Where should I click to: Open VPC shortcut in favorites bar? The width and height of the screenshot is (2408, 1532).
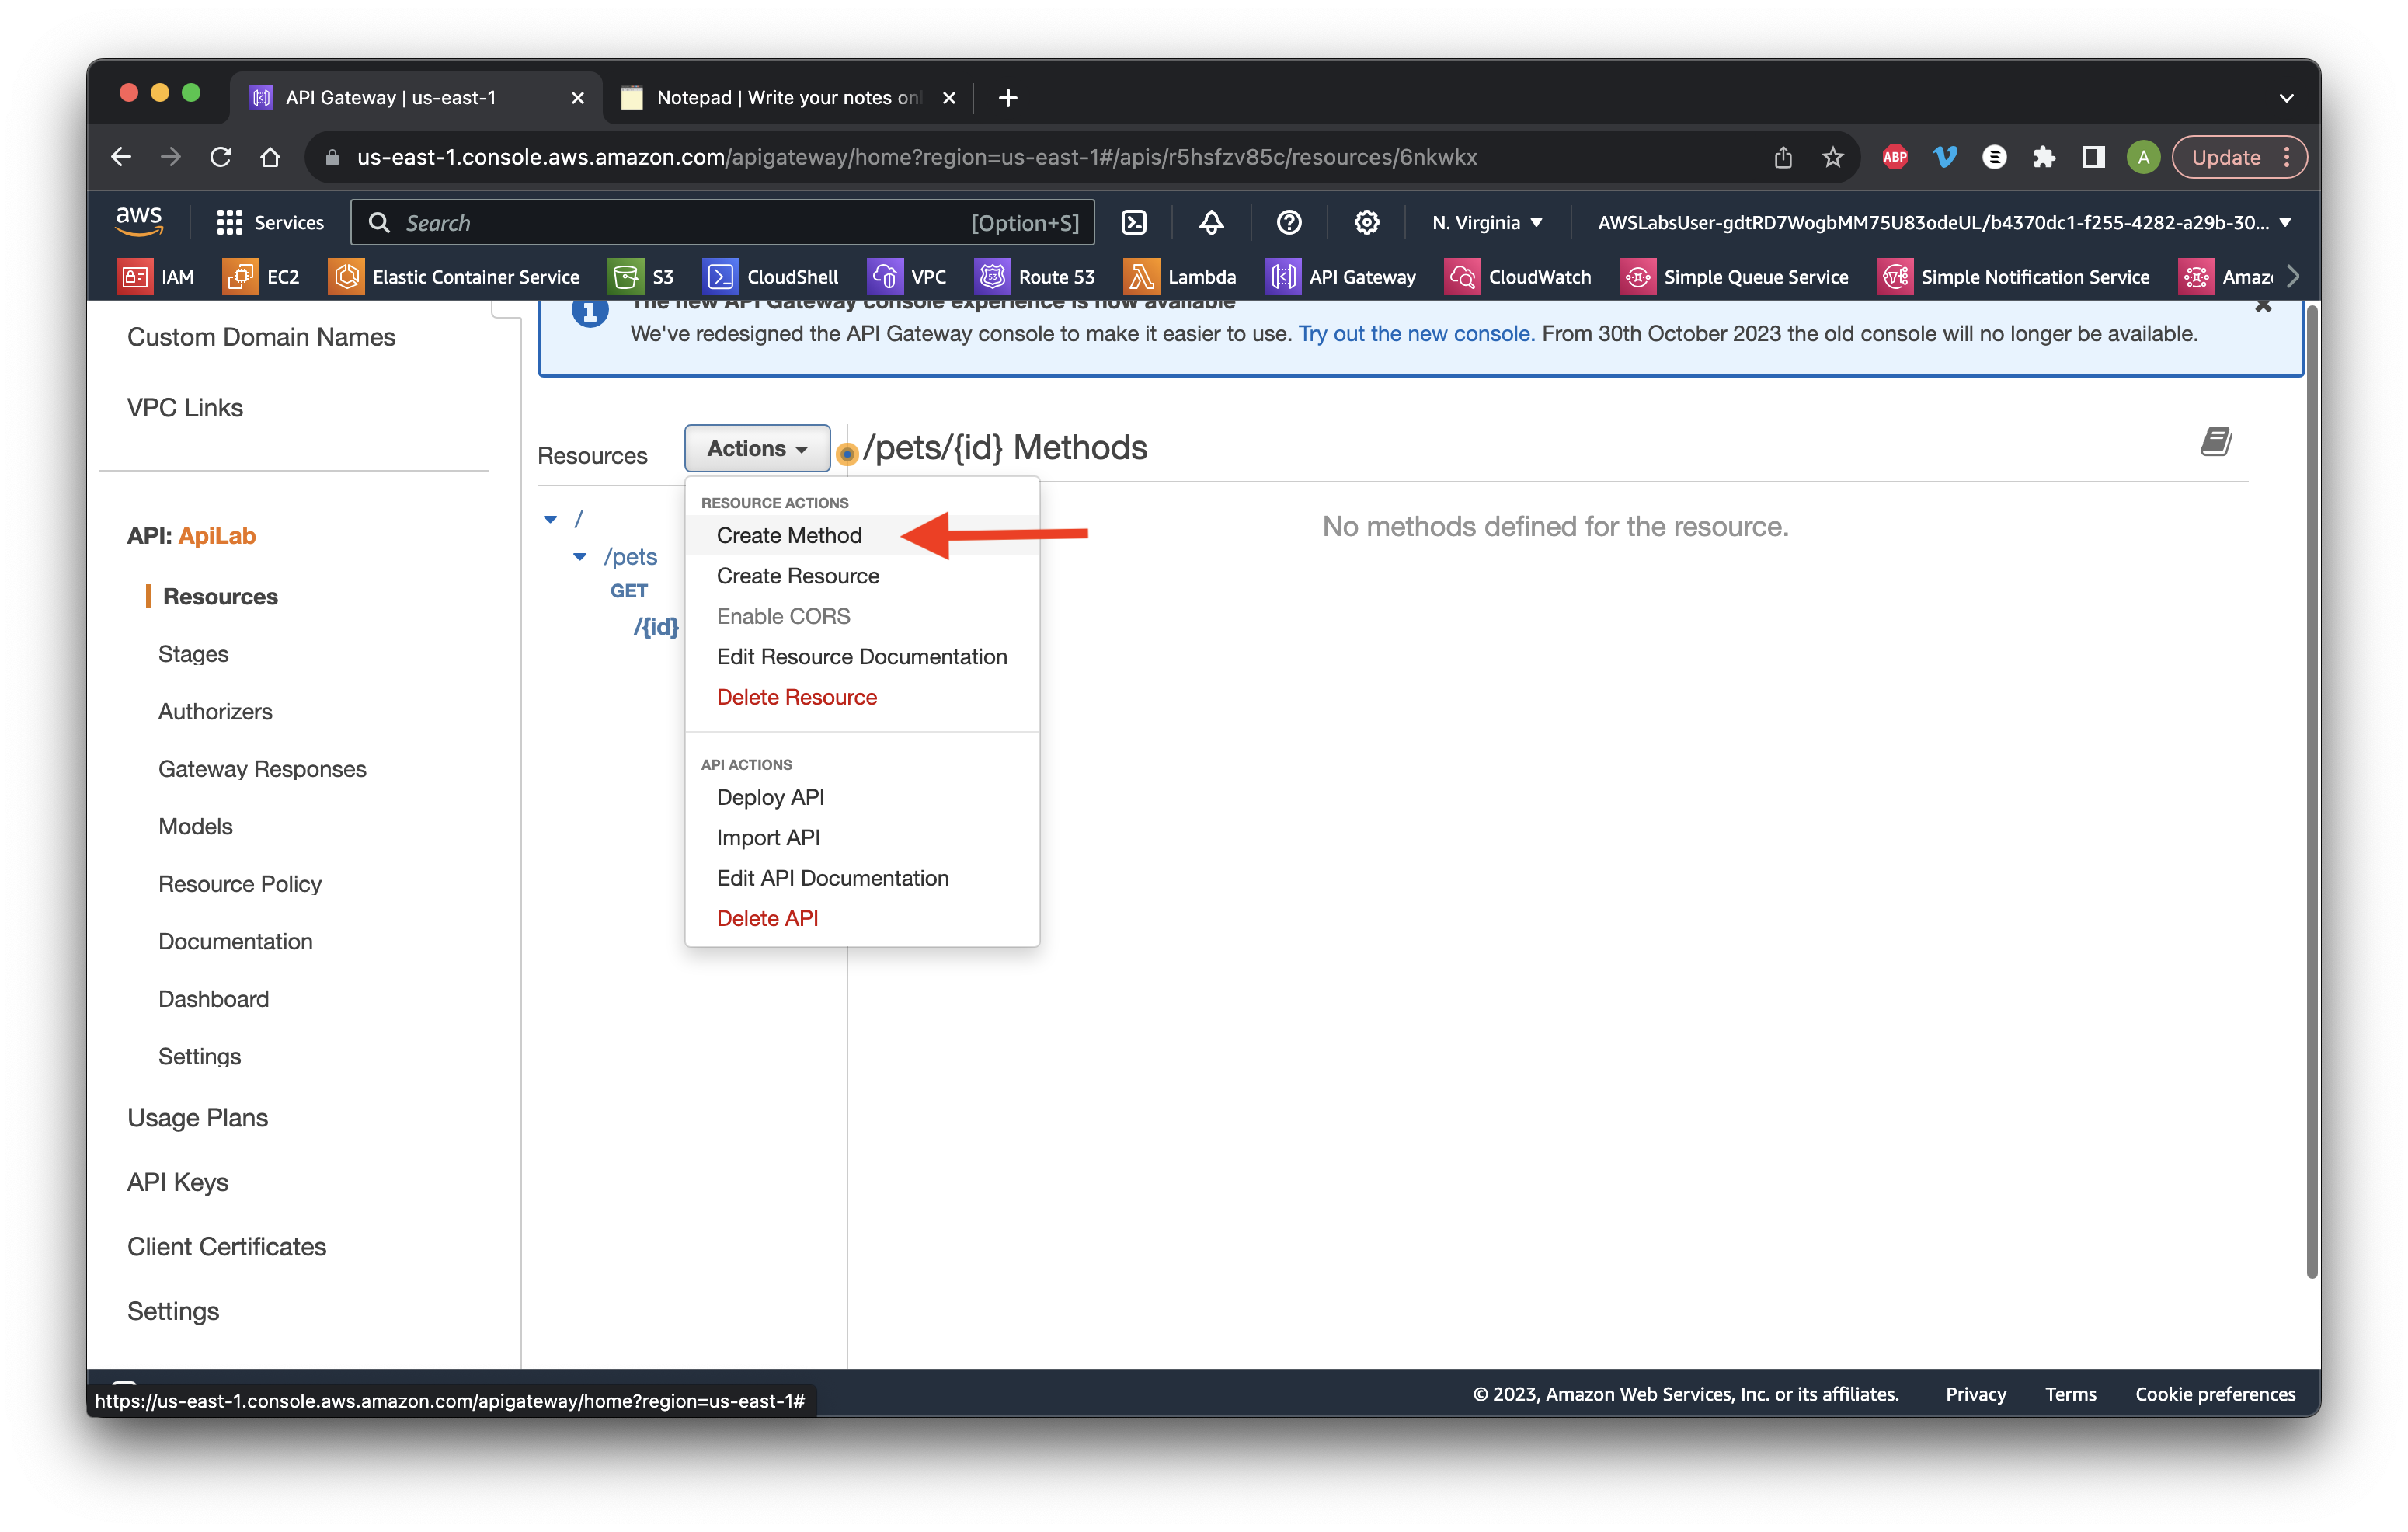pyautogui.click(x=907, y=277)
